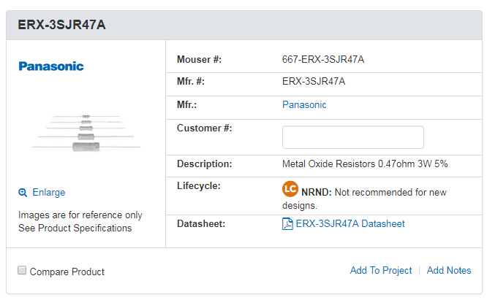Select the Mouser number 667-ERX-3SJR47A
The height and width of the screenshot is (300, 487).
323,59
